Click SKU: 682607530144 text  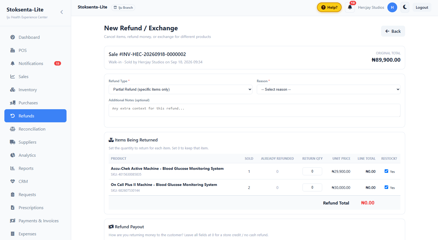click(125, 190)
